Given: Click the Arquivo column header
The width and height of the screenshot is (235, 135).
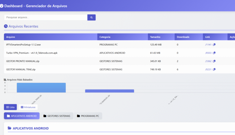Looking at the screenshot, I should (x=51, y=37).
